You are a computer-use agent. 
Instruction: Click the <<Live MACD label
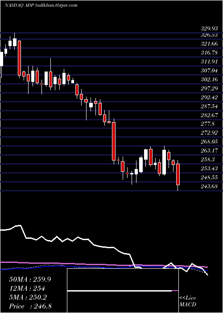(x=188, y=301)
